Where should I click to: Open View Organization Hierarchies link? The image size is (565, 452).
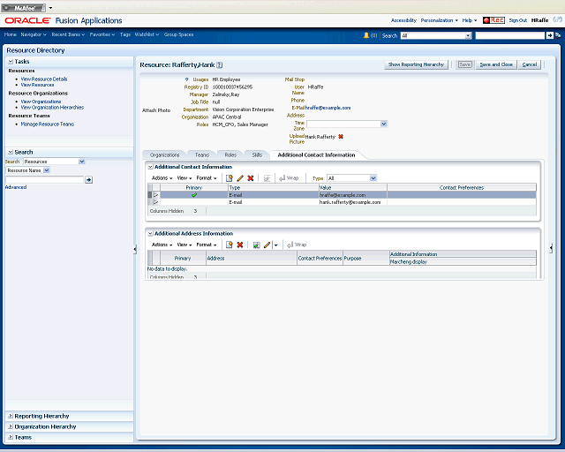click(52, 108)
